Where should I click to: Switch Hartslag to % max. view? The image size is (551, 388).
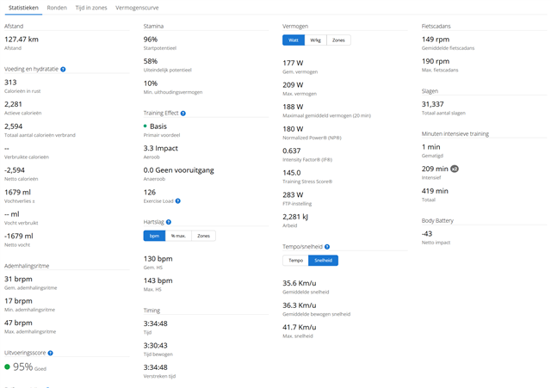(x=179, y=236)
